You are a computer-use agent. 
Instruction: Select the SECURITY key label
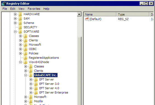30,27
